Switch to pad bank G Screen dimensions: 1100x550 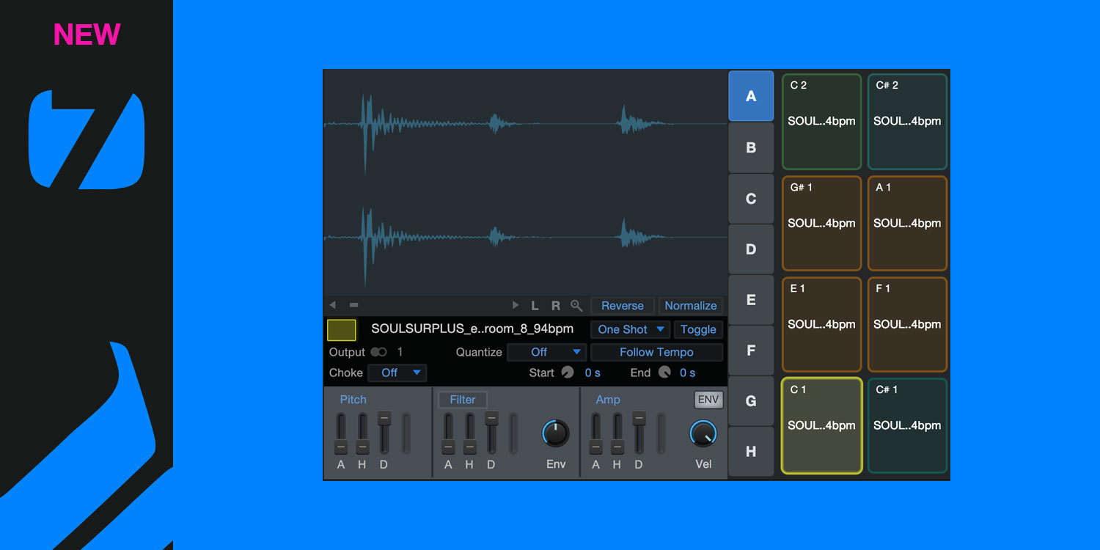(x=751, y=401)
